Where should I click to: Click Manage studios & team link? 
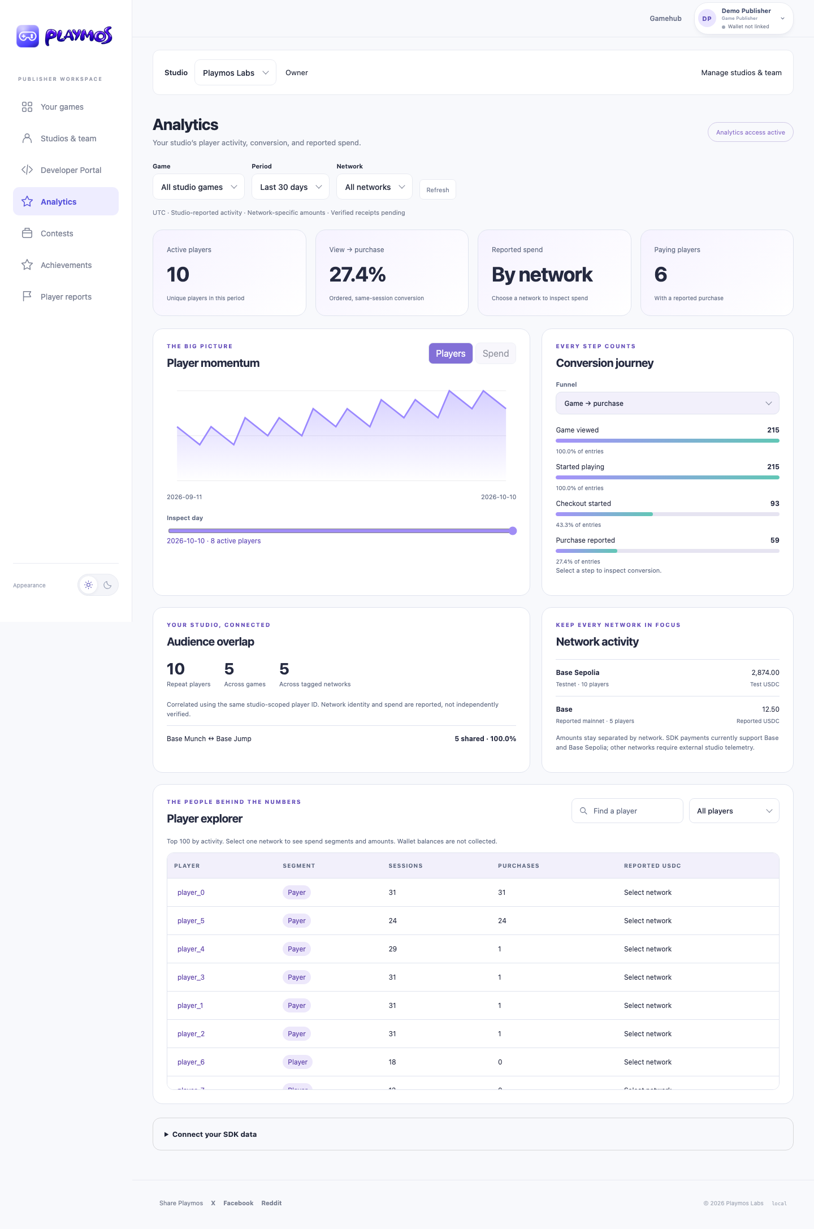tap(741, 72)
